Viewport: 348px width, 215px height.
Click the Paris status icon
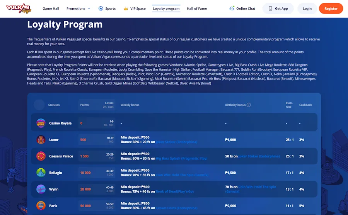[41, 205]
